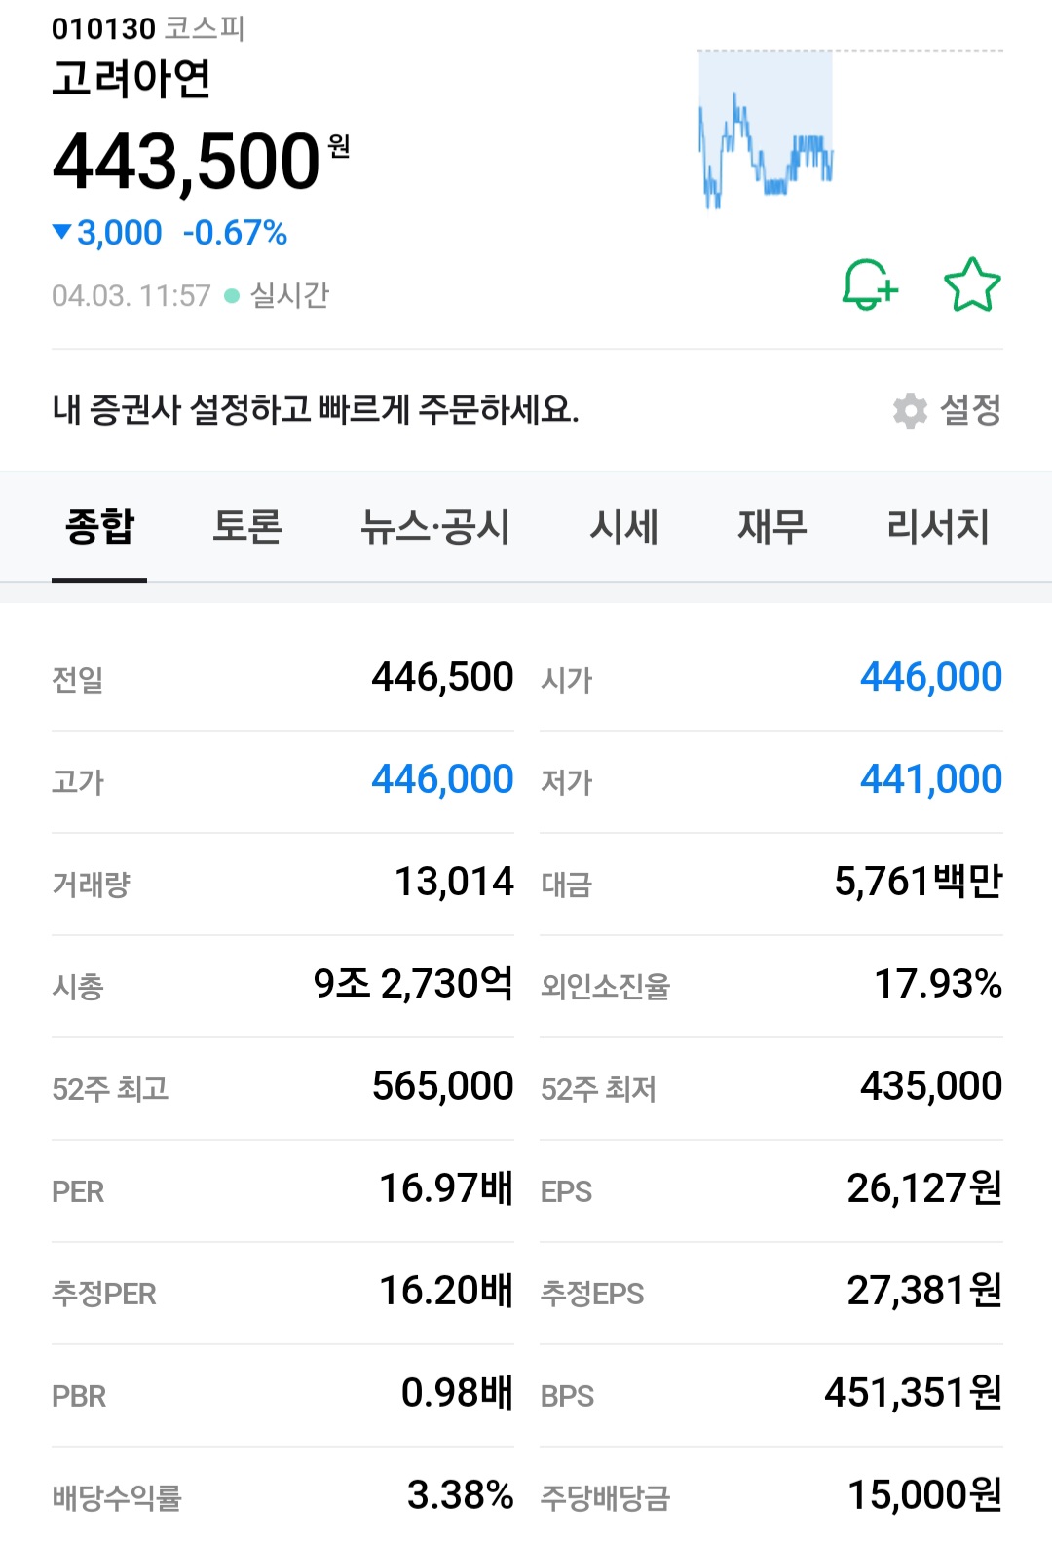This screenshot has height=1544, width=1052.
Task: Tap previous close value 446,500
Action: coord(442,677)
